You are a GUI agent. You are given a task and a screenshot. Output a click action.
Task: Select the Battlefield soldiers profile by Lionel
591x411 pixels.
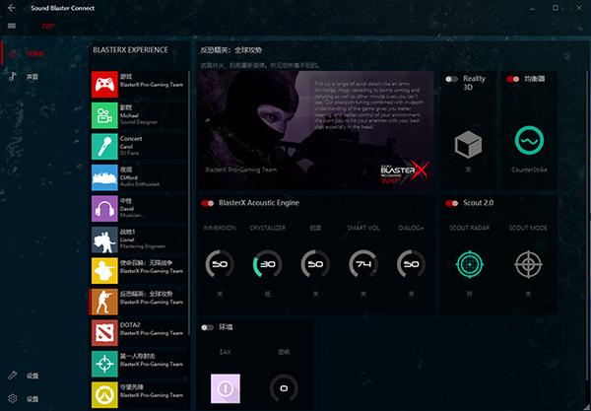coord(104,240)
